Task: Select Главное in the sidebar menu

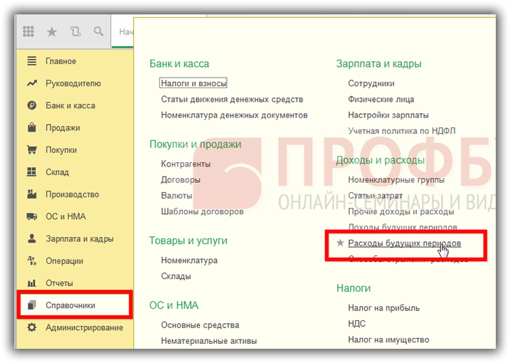Action: (60, 61)
